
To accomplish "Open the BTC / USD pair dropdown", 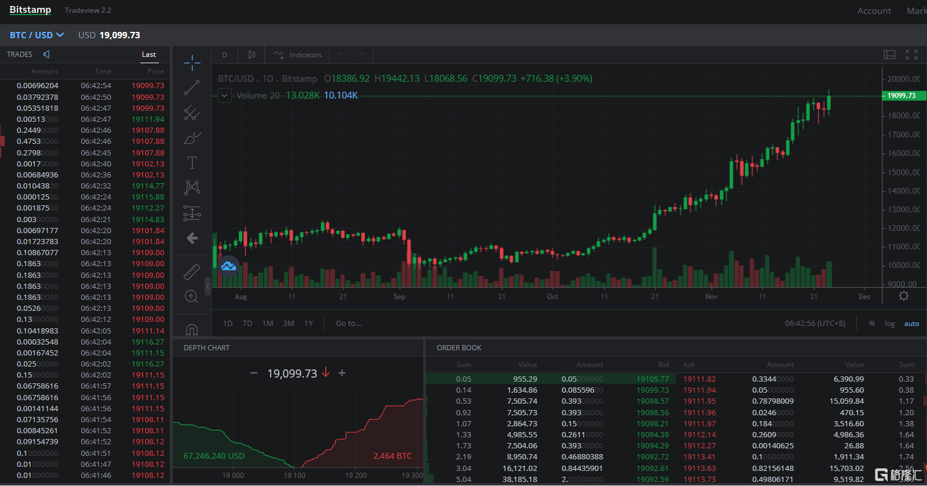I will pos(37,35).
